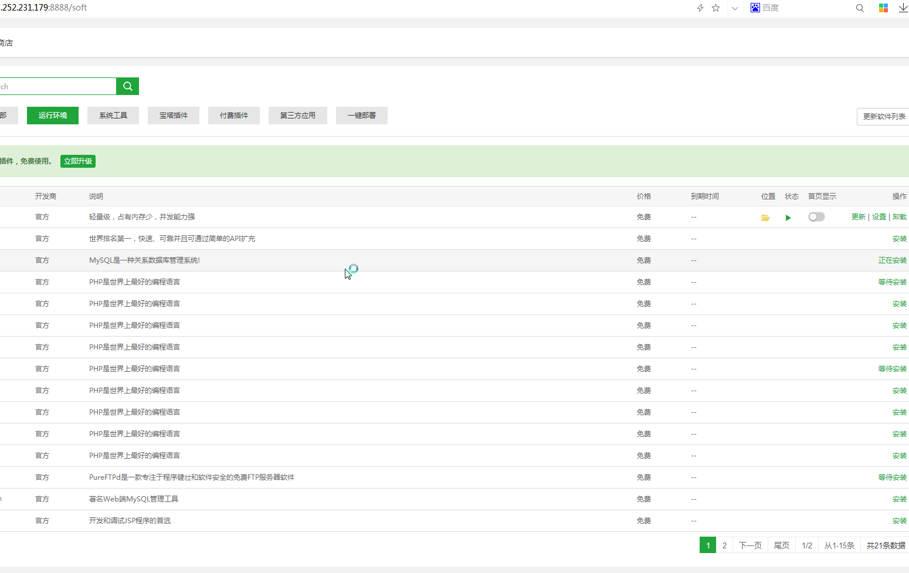This screenshot has width=909, height=573.
Task: Open the installed software's folder location icon
Action: click(x=765, y=218)
